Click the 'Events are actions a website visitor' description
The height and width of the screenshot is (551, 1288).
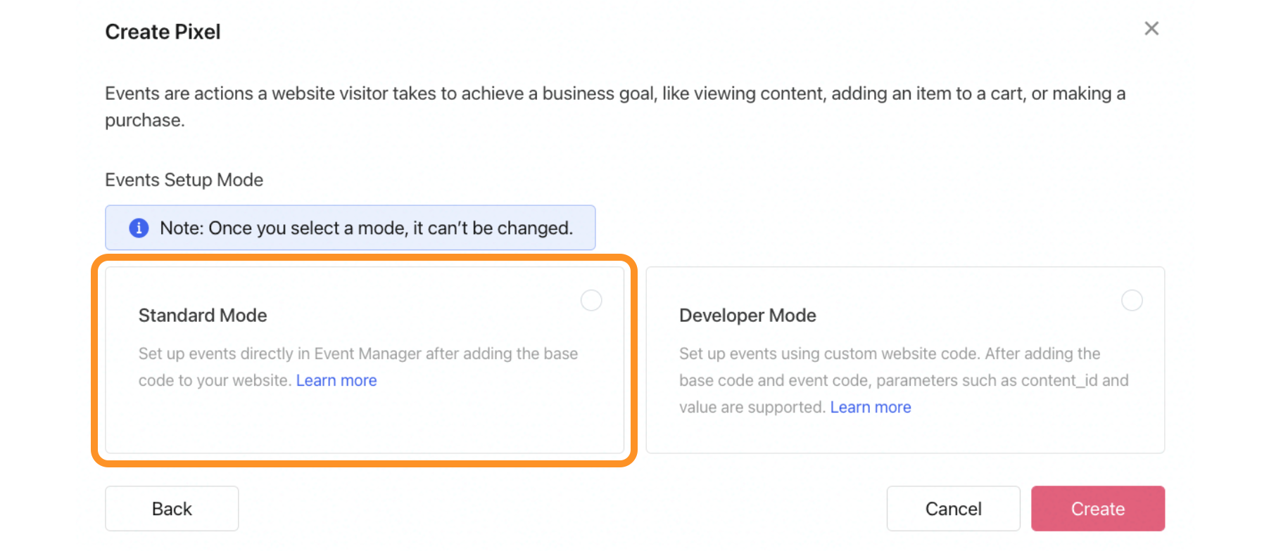[615, 106]
